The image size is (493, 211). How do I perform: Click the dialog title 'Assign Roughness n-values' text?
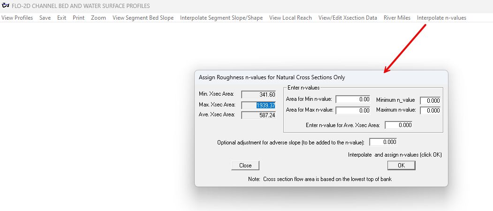(x=272, y=77)
